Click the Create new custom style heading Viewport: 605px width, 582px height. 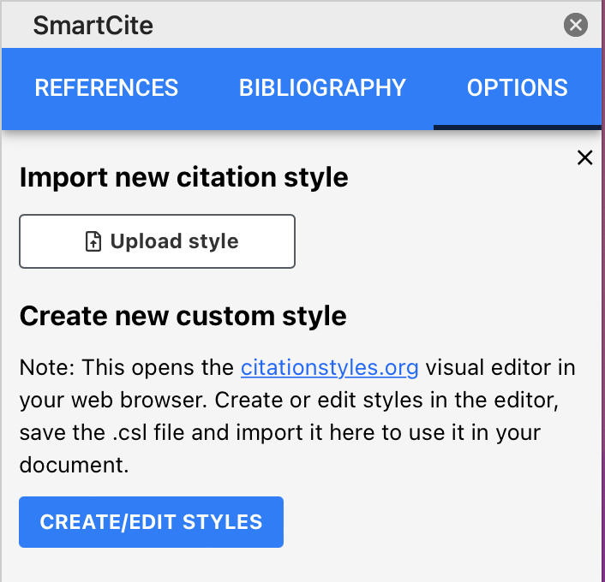[x=183, y=316]
